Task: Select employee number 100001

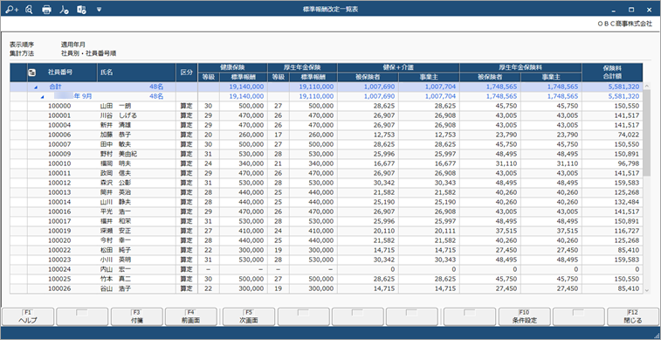Action: pos(59,115)
